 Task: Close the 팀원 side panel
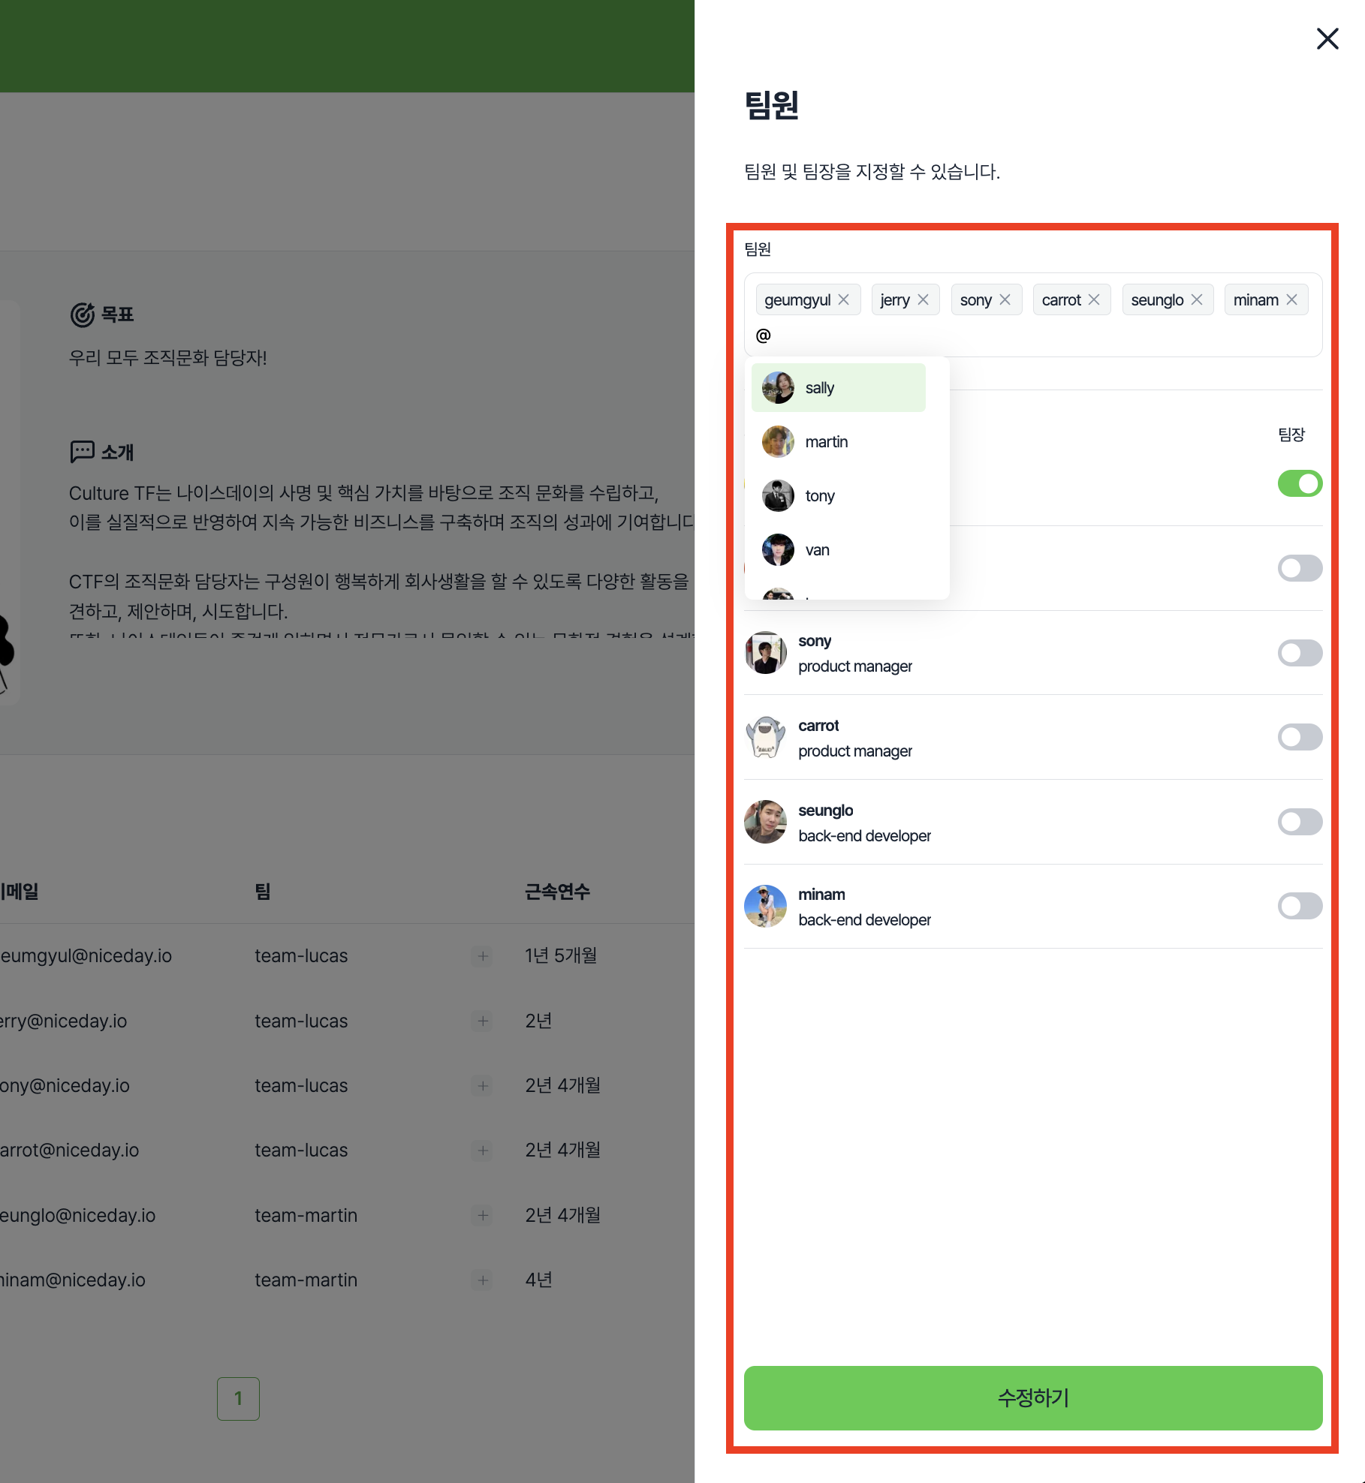(x=1327, y=38)
